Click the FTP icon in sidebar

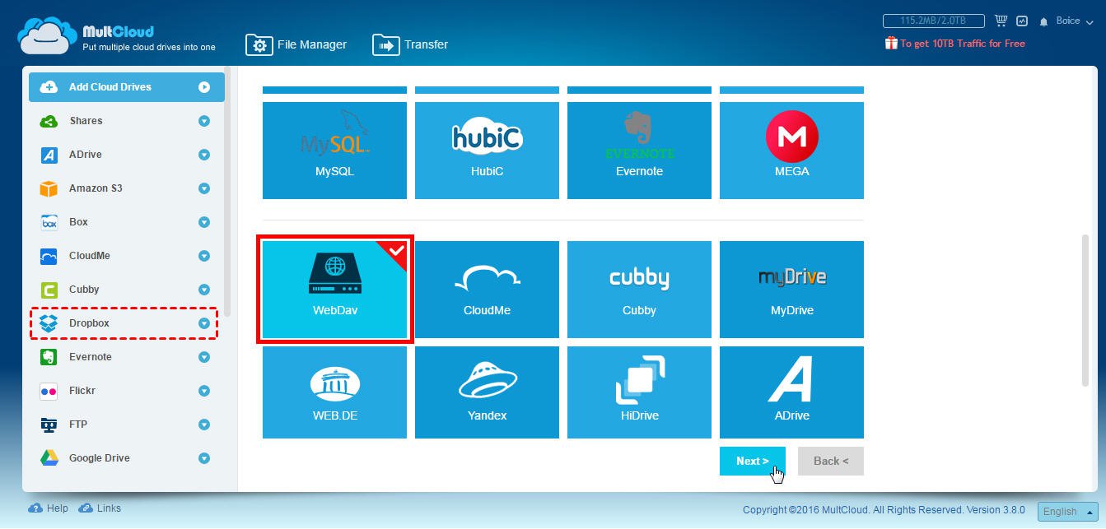coord(49,425)
